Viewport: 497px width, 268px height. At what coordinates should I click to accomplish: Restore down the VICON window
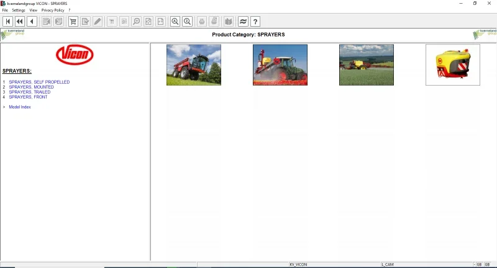[x=475, y=4]
